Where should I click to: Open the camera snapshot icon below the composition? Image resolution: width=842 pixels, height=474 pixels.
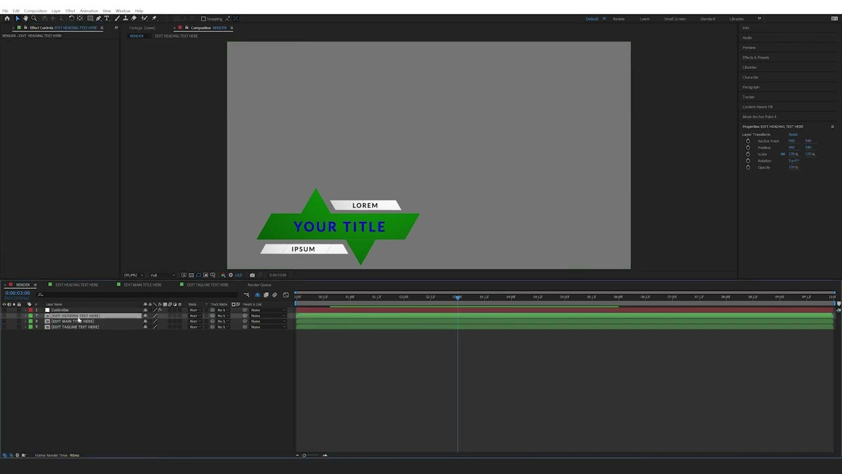[x=252, y=275]
